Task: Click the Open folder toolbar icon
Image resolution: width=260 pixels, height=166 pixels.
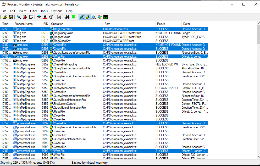Action: [5, 17]
